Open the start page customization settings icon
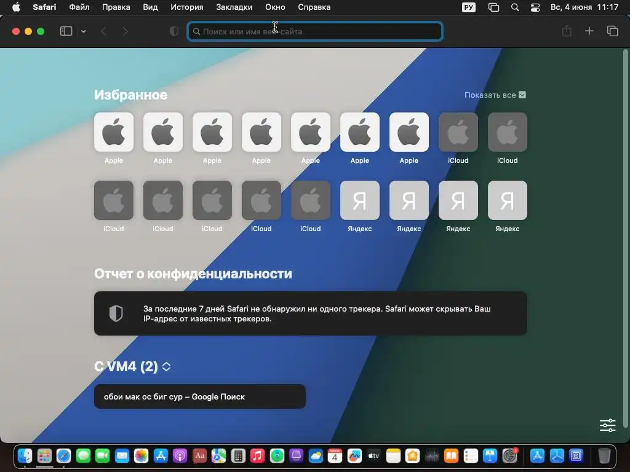630x472 pixels. pos(607,425)
